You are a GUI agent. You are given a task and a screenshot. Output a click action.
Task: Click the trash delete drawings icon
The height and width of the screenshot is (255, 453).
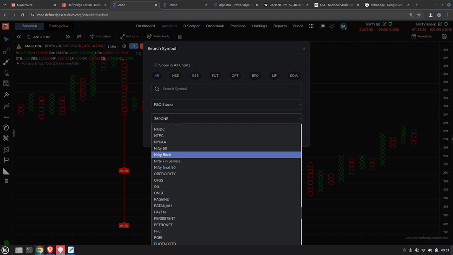point(6,181)
